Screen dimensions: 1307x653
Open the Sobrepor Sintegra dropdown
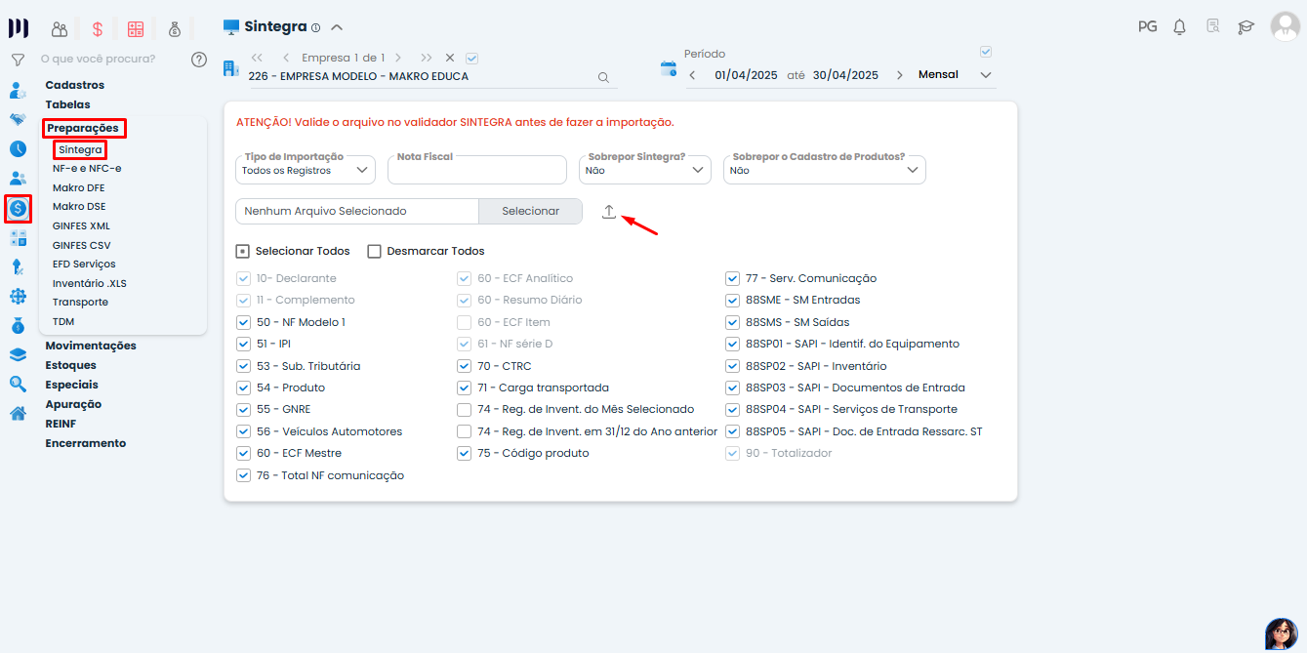coord(644,170)
